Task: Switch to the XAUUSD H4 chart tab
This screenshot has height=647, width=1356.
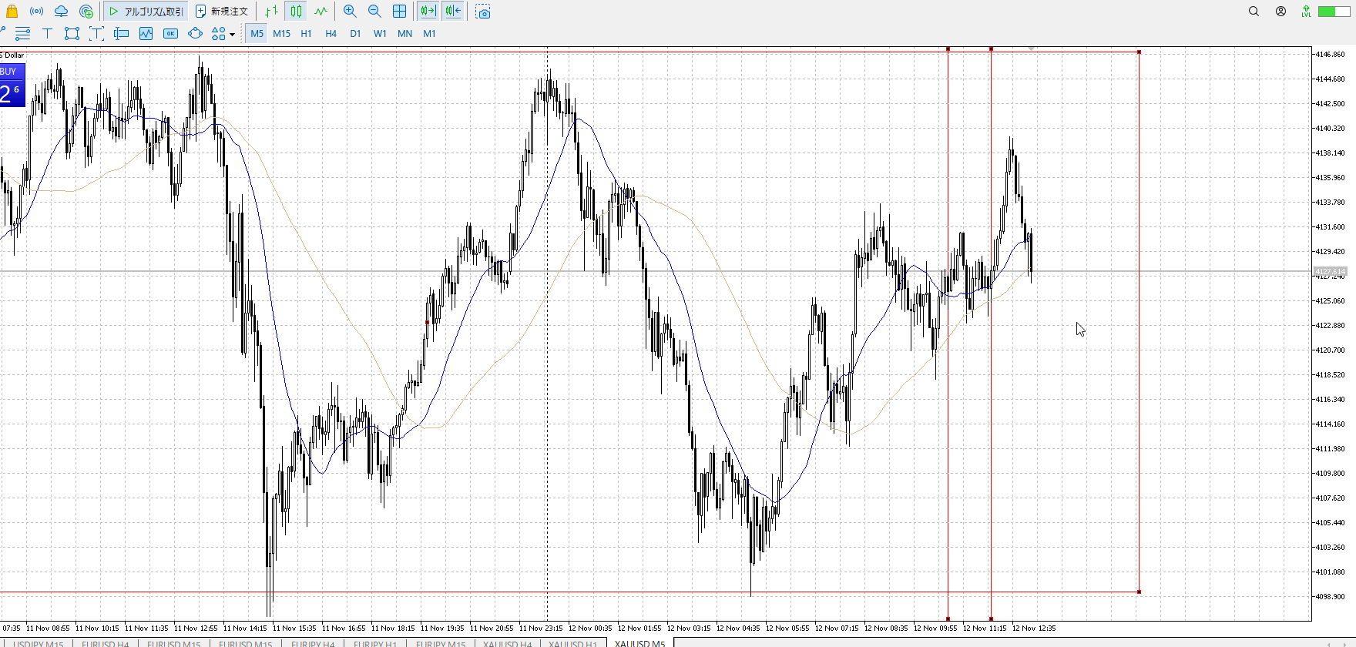Action: tap(507, 643)
